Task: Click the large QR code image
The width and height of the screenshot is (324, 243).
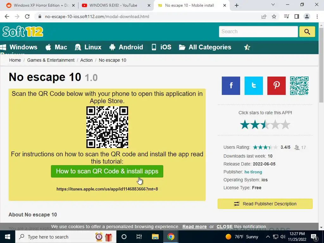Action: click(107, 127)
